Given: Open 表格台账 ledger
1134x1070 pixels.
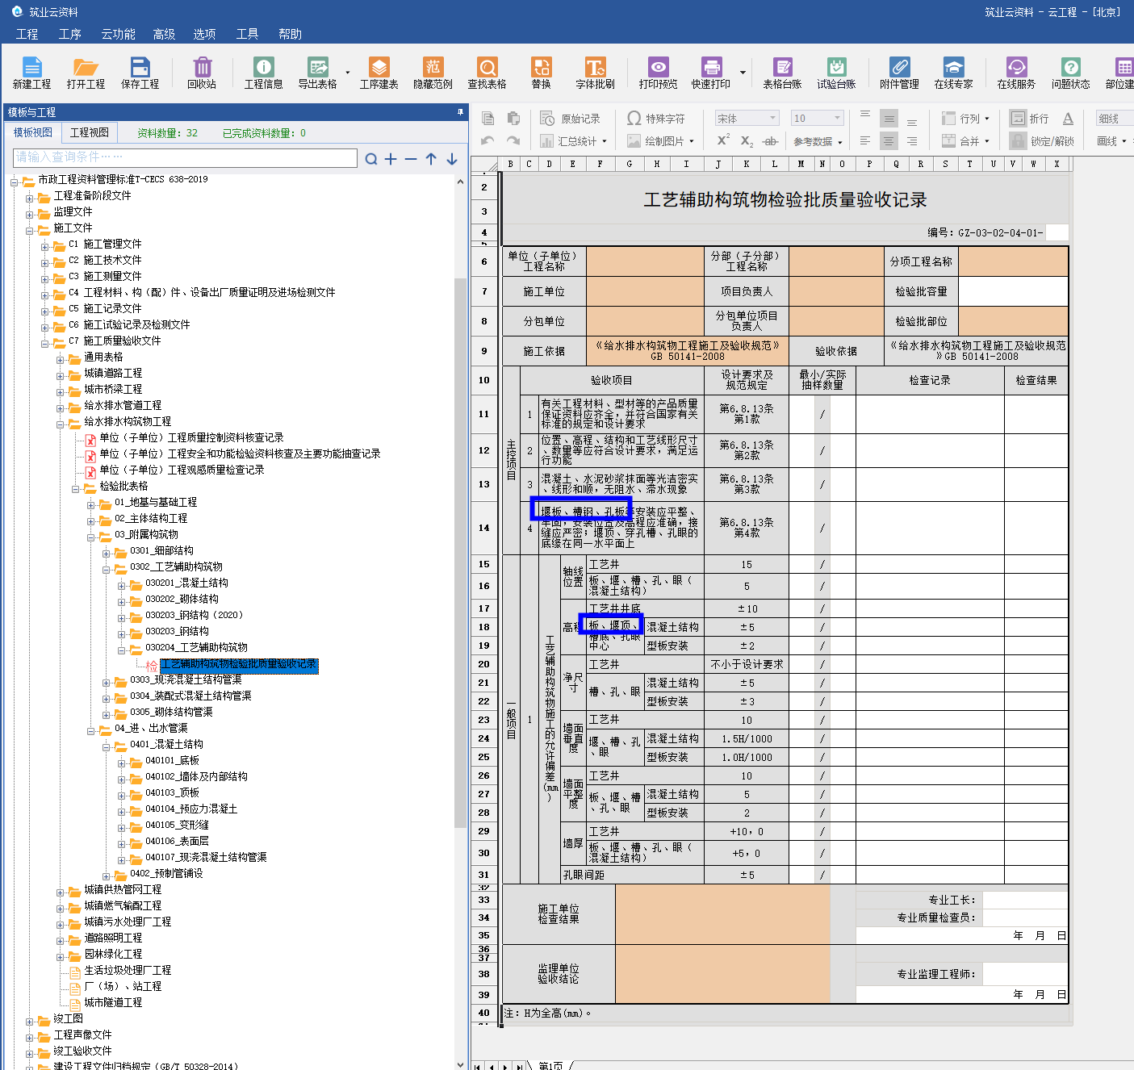Looking at the screenshot, I should (783, 73).
